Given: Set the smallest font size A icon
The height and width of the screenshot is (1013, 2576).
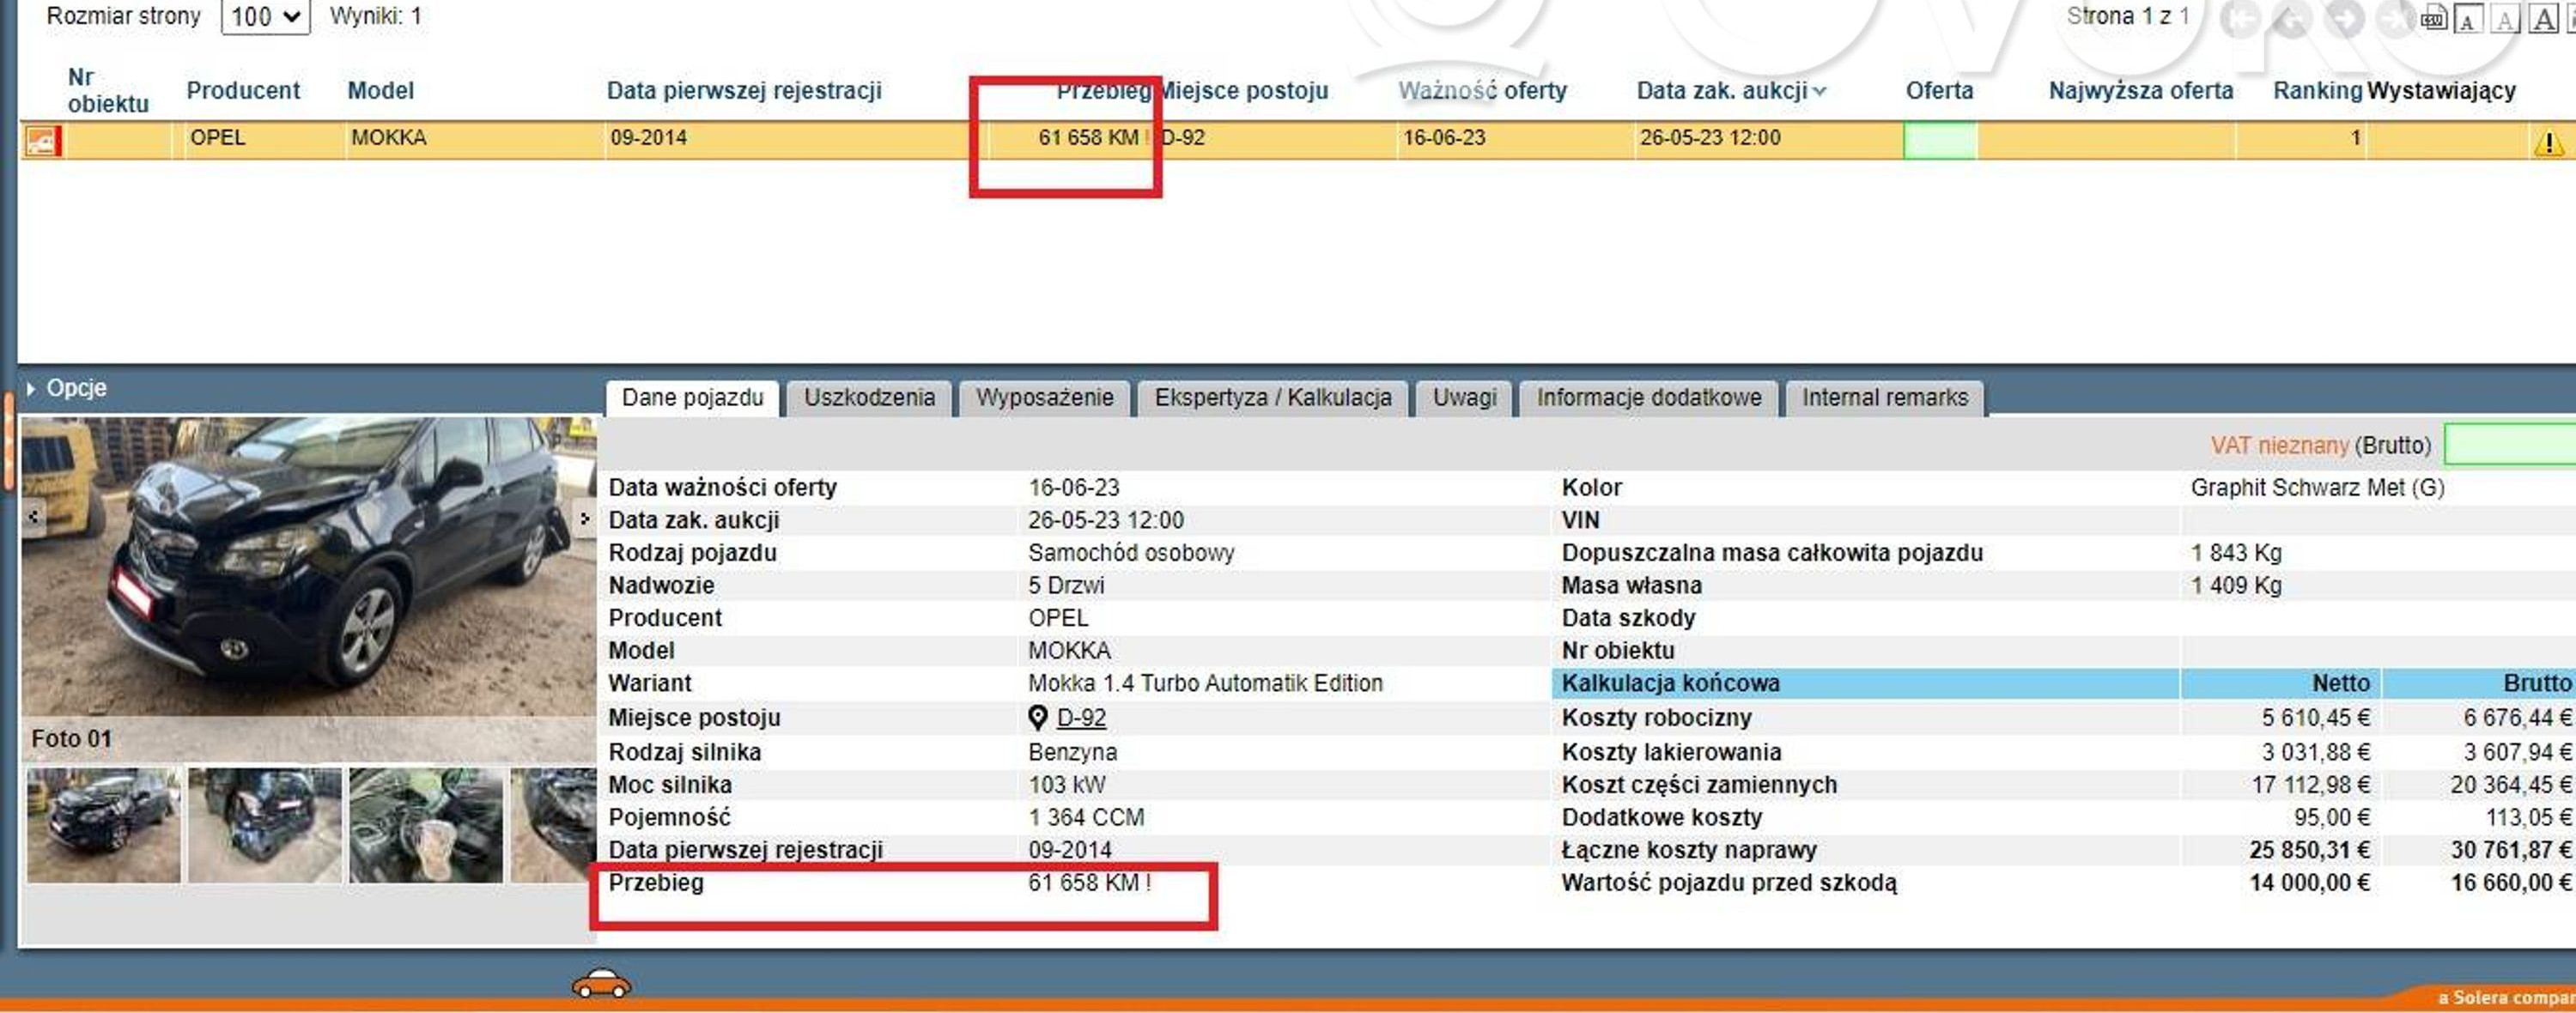Looking at the screenshot, I should click(2469, 18).
